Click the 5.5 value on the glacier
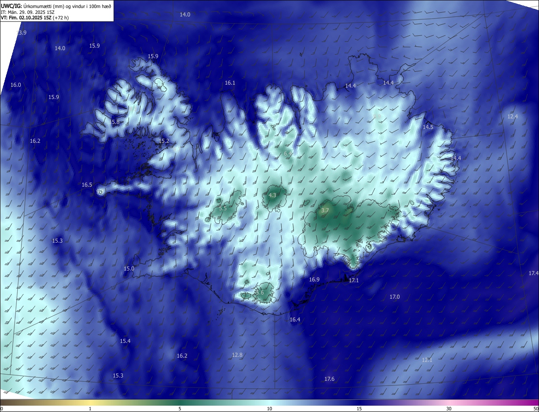The image size is (539, 412). coord(223,208)
